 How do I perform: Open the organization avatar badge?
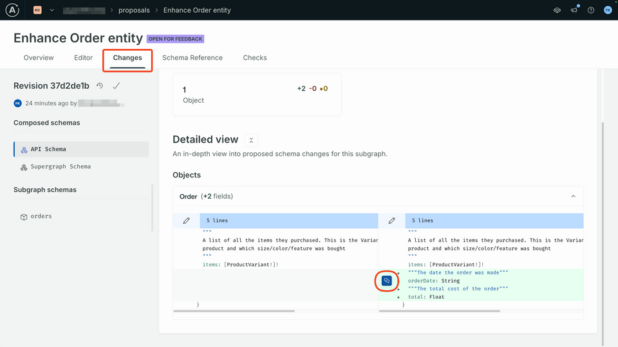pos(37,10)
